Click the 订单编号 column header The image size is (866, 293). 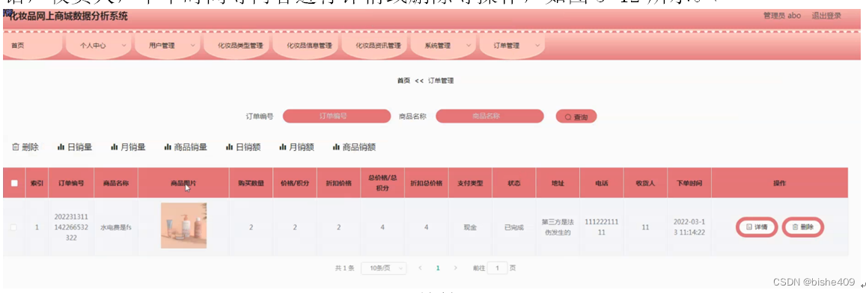tap(71, 183)
